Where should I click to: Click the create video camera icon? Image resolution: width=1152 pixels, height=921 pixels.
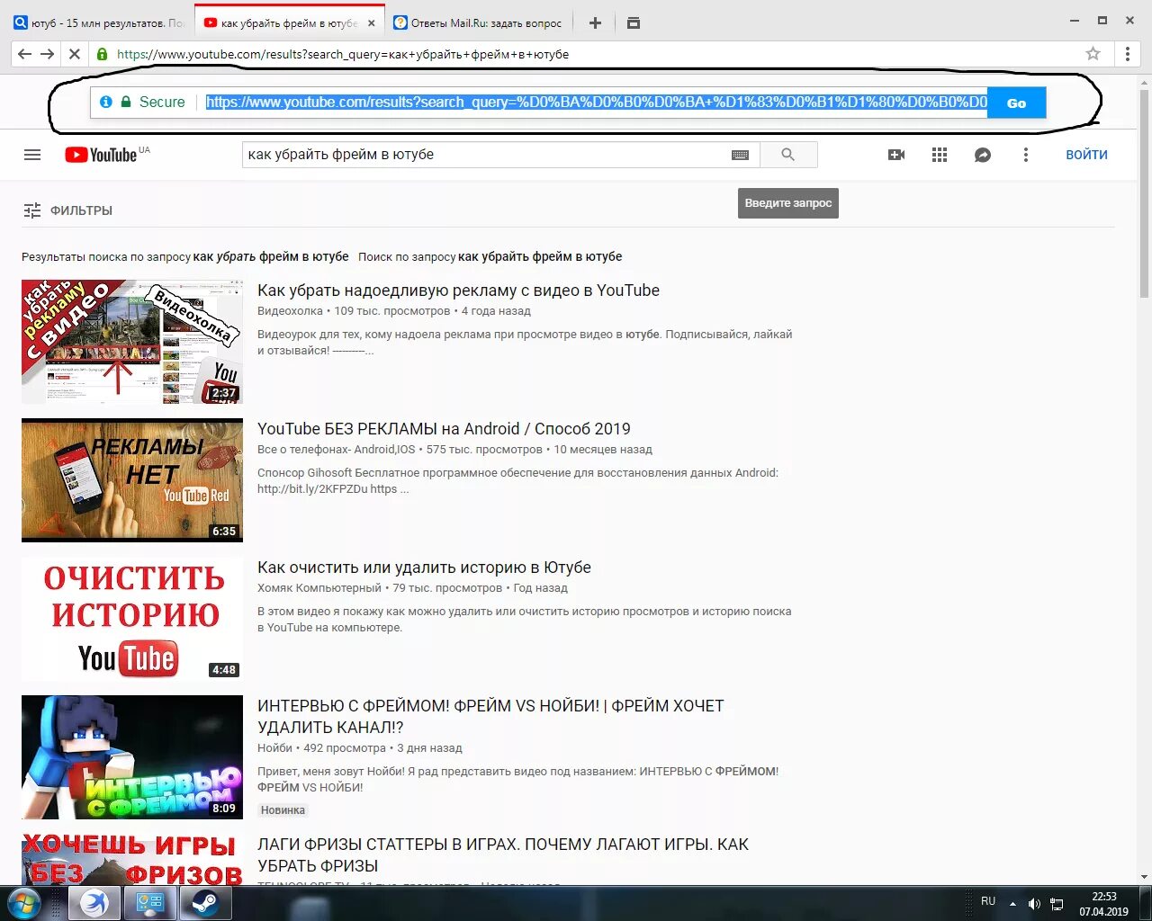[896, 155]
